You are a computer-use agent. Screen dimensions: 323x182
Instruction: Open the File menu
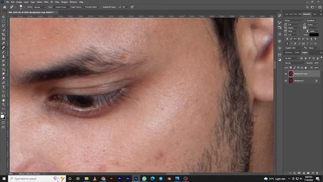coord(8,2)
